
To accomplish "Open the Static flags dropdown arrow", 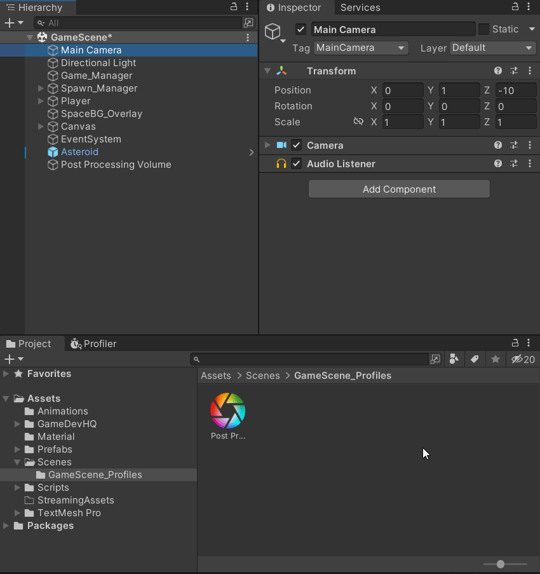I will (532, 29).
